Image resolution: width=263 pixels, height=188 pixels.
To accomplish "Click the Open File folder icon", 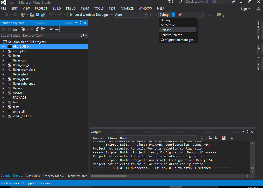I will (x=32, y=15).
